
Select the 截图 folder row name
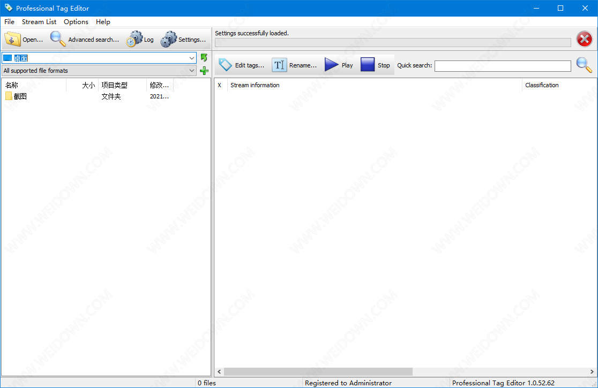pos(20,96)
